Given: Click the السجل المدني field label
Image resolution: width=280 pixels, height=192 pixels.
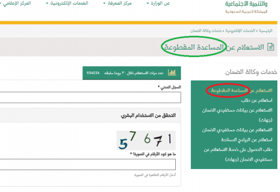Looking at the screenshot, I should coord(169,87).
